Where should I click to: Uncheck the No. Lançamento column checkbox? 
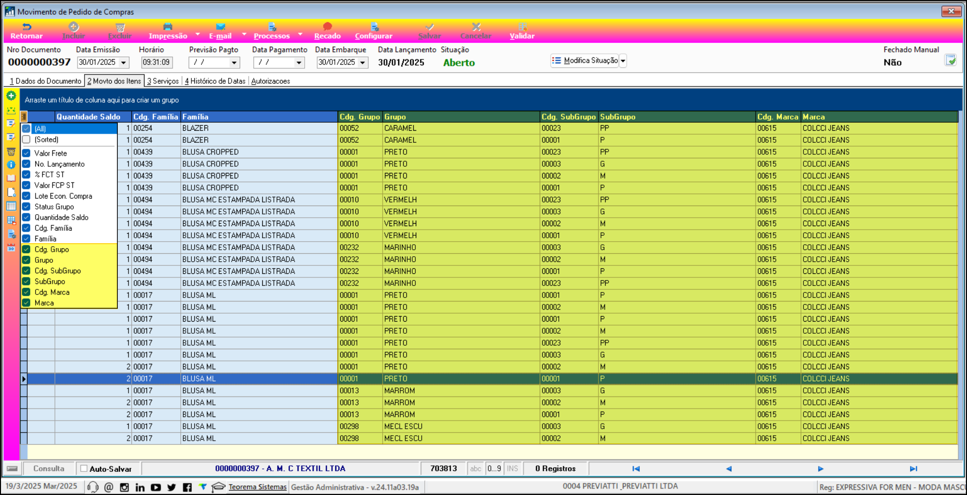(26, 164)
